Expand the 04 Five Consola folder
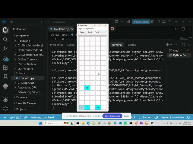The height and width of the screenshot is (144, 193). 15,59
